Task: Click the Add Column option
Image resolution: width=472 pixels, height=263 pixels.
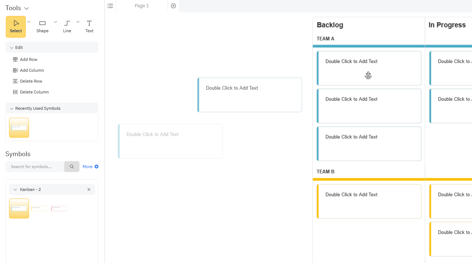Action: tap(32, 70)
